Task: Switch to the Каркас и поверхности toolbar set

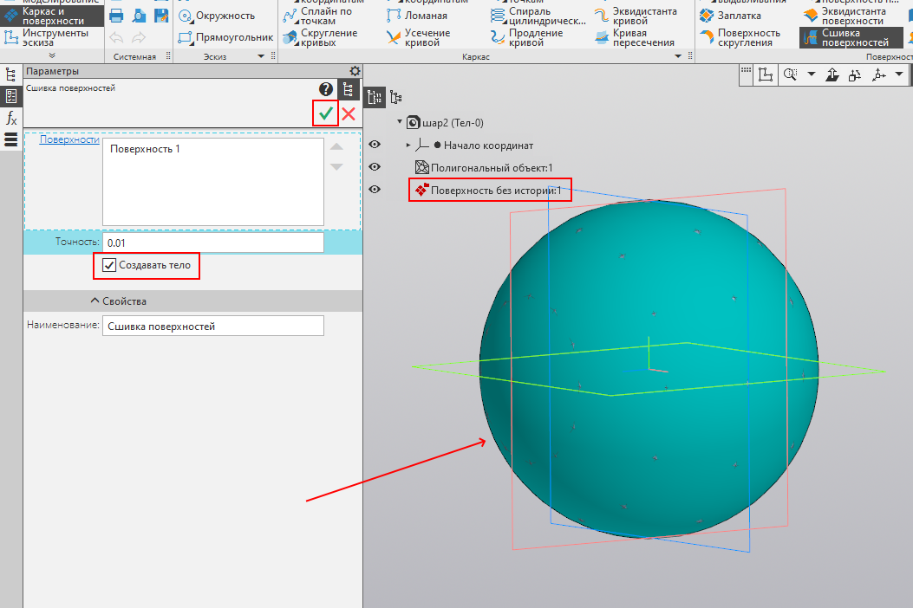Action: click(52, 16)
